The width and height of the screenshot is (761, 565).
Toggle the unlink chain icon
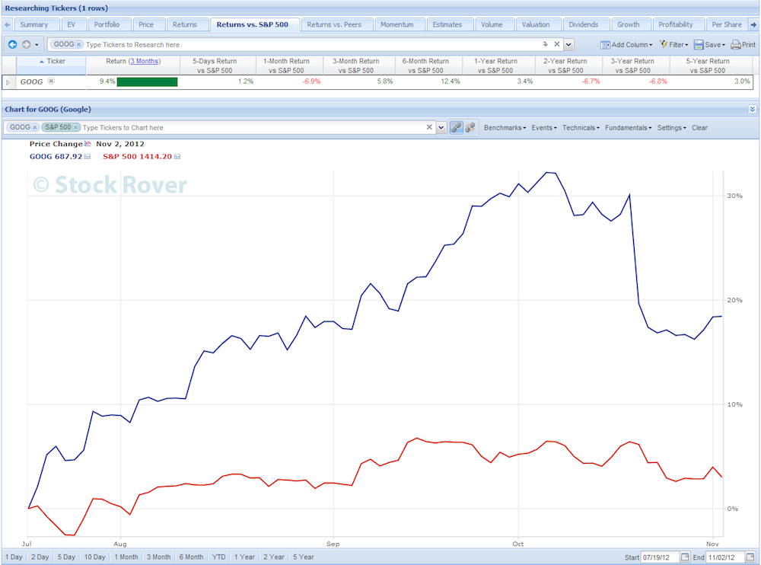coord(470,127)
